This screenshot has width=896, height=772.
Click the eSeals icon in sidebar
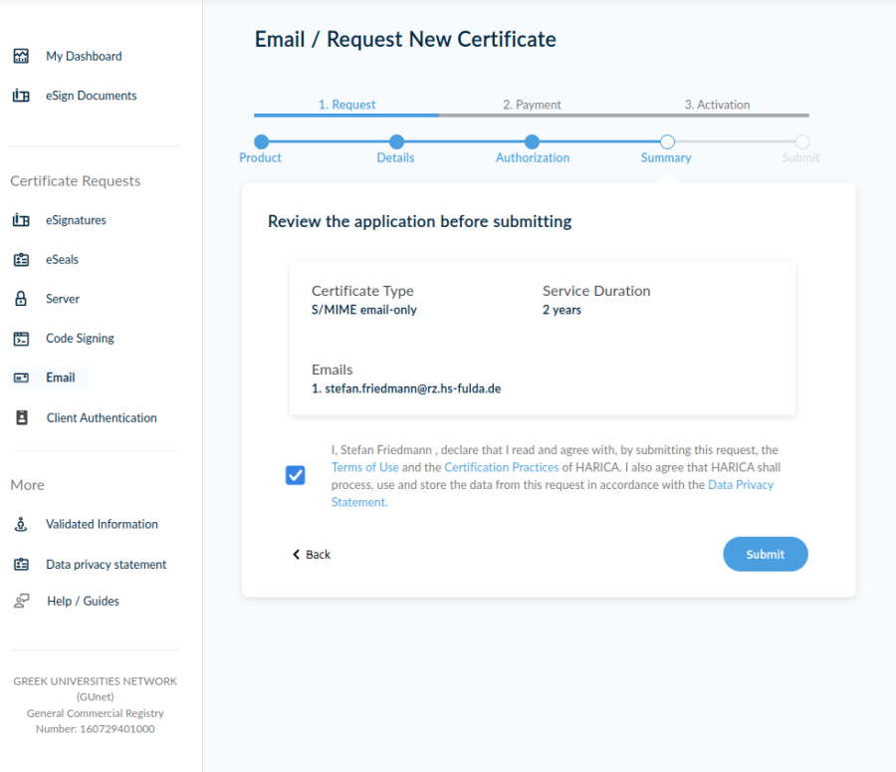coord(21,260)
